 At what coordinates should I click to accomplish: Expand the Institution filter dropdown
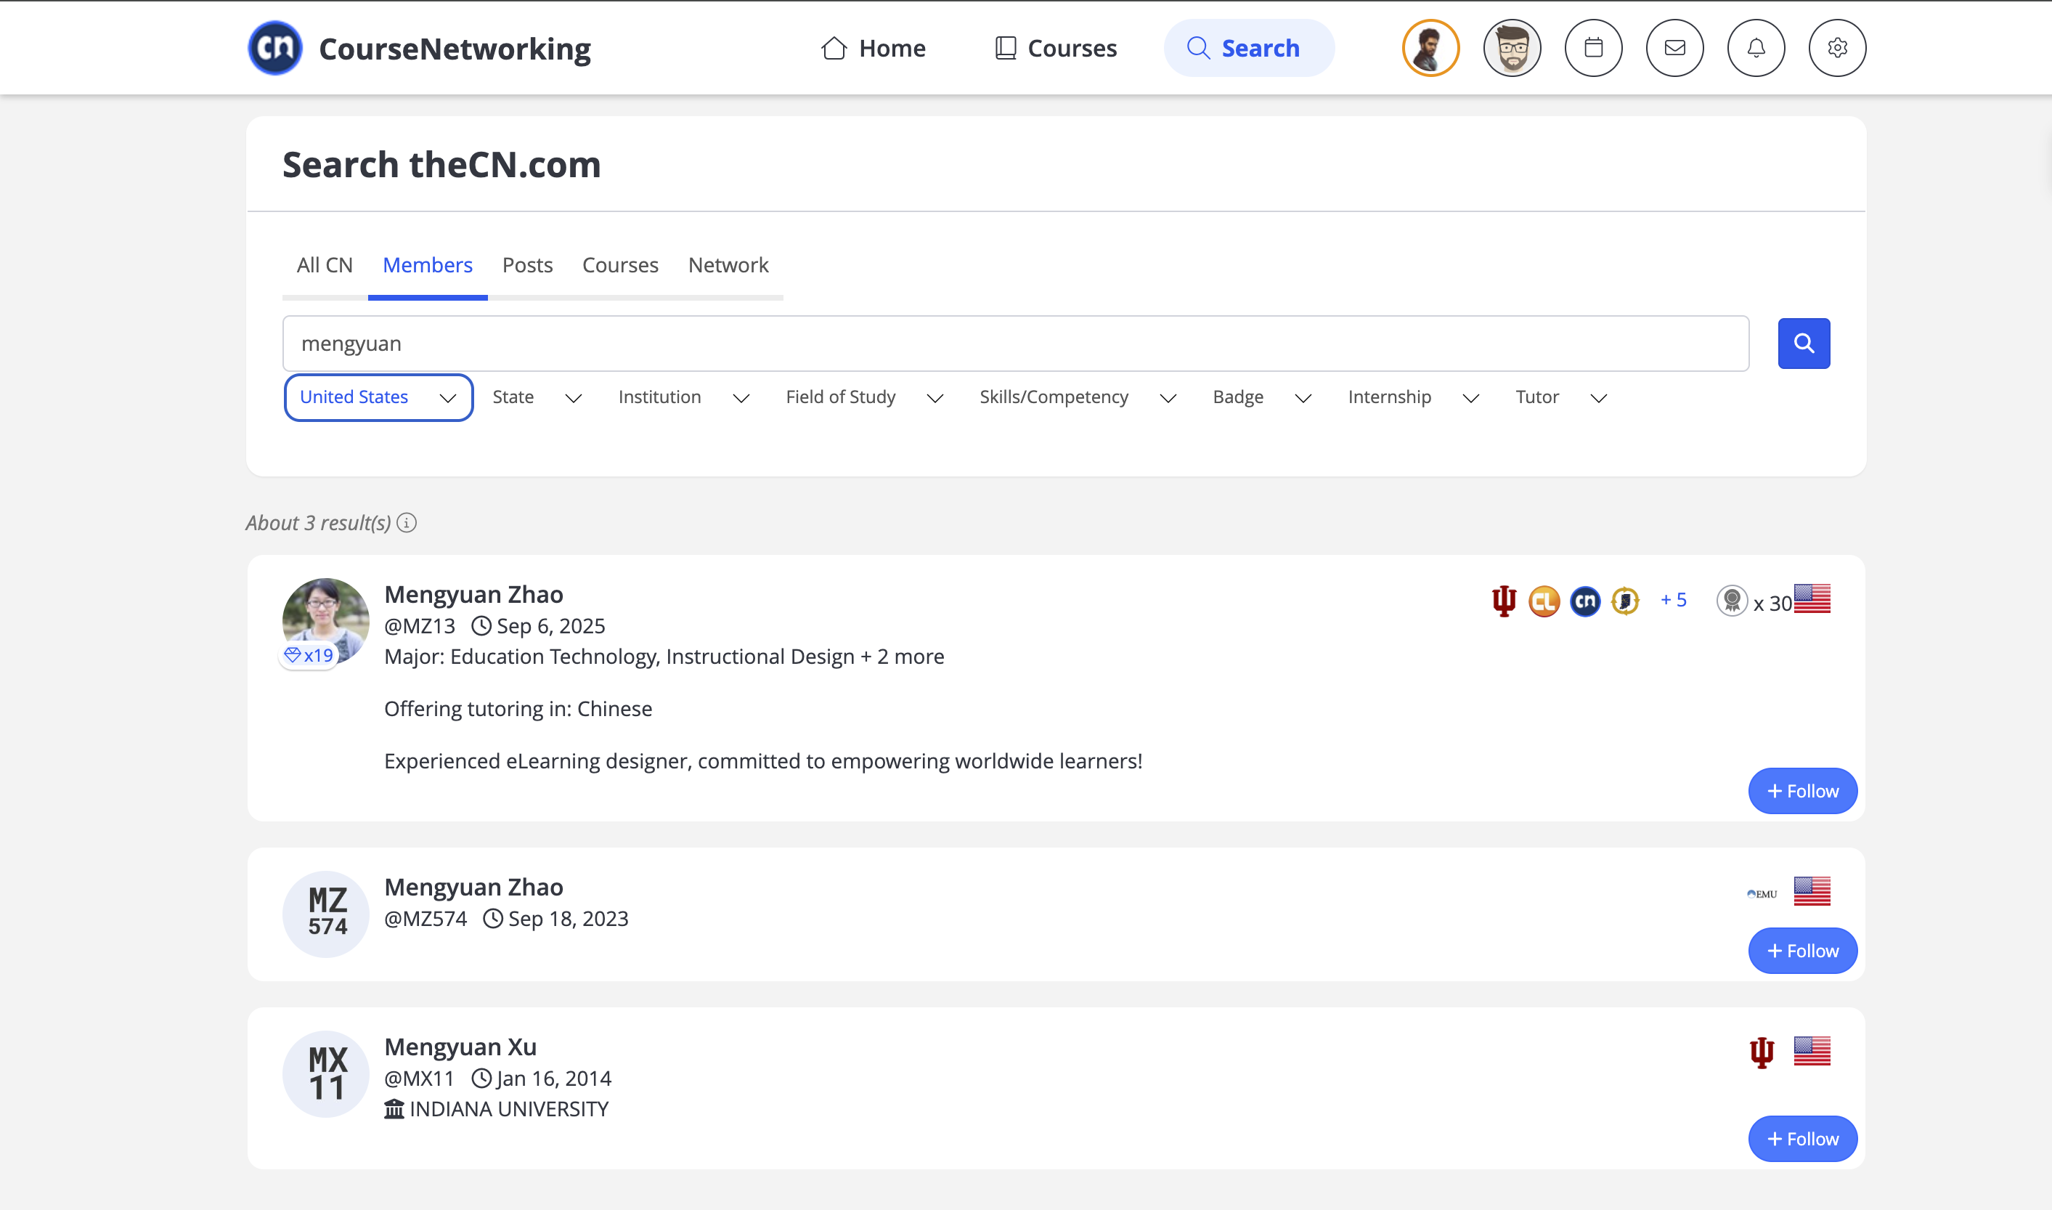click(x=684, y=398)
